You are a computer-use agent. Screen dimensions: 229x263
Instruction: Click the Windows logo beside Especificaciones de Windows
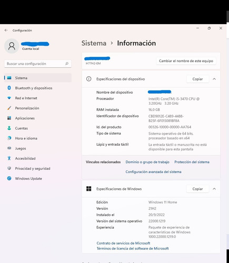point(89,189)
